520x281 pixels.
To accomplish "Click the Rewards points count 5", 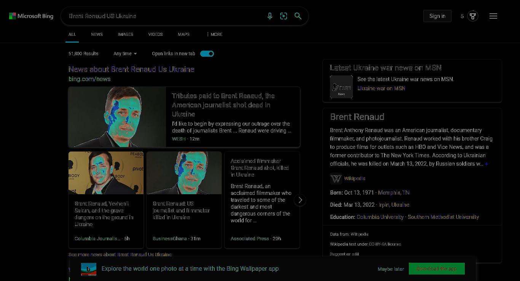I will [462, 16].
